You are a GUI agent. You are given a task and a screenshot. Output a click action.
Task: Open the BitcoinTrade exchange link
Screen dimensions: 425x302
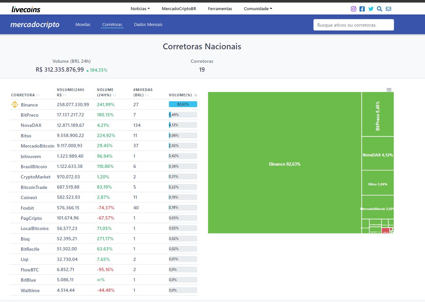(34, 187)
